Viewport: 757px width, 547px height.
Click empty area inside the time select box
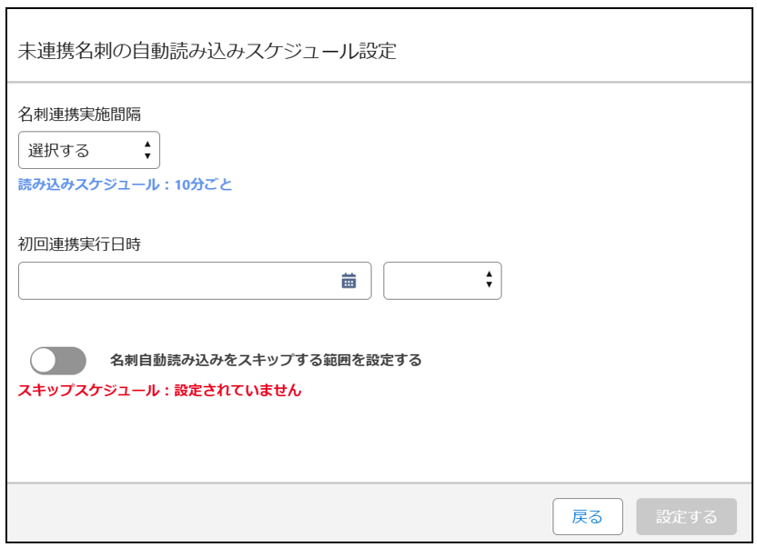click(432, 281)
